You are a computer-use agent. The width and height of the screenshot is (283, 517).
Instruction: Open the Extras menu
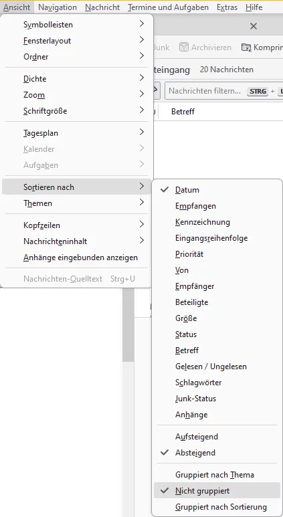227,7
